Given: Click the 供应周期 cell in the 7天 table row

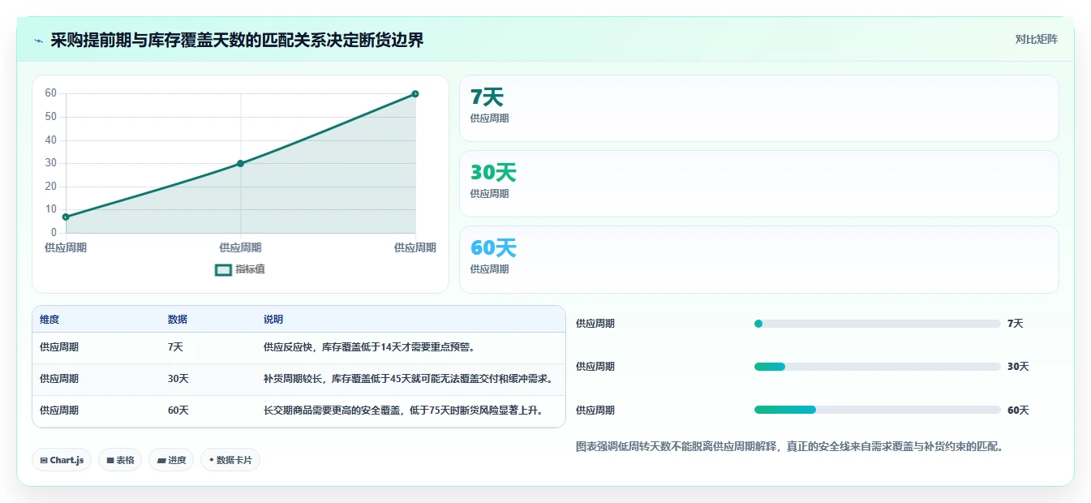Looking at the screenshot, I should pyautogui.click(x=59, y=347).
